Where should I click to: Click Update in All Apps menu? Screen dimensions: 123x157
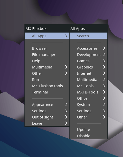(89, 130)
